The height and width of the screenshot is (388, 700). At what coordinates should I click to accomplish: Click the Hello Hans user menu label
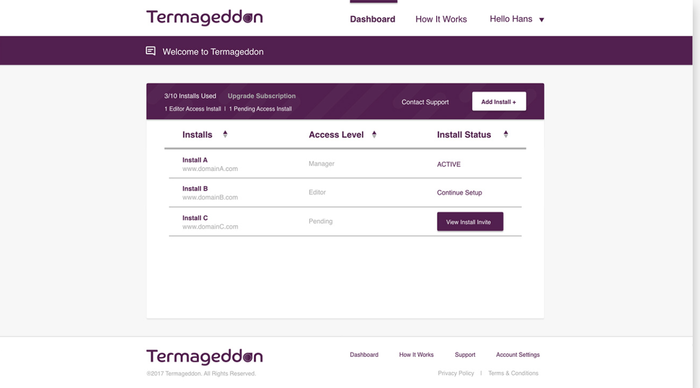511,19
